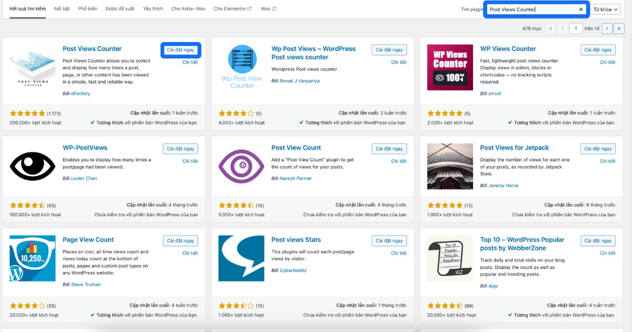
Task: Install Wp Post Views plugin now
Action: point(389,50)
